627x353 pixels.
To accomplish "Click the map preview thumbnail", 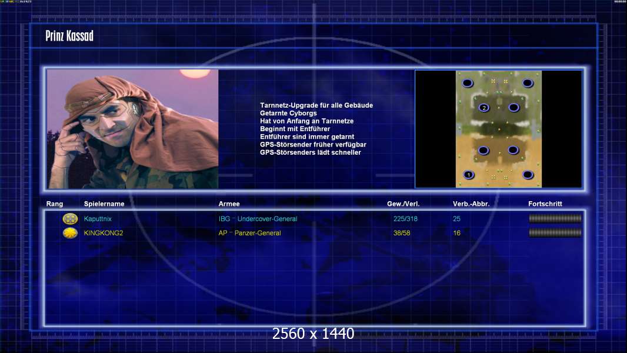I will click(x=499, y=129).
